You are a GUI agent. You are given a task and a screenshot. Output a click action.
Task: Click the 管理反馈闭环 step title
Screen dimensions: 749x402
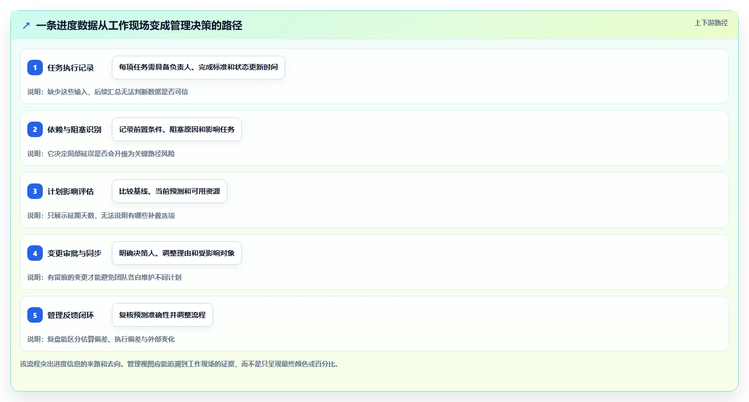[x=71, y=315]
